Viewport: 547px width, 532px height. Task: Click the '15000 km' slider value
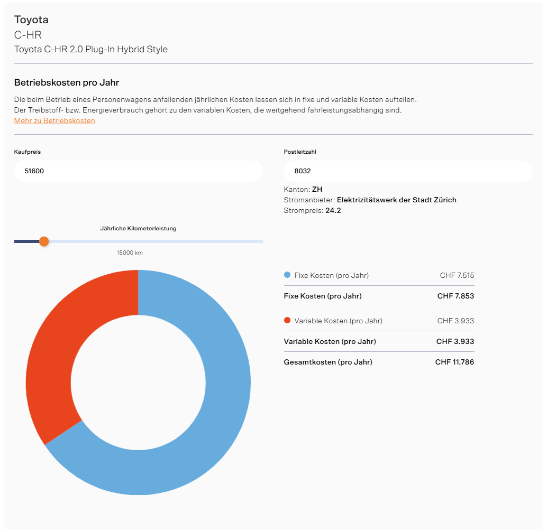point(130,253)
